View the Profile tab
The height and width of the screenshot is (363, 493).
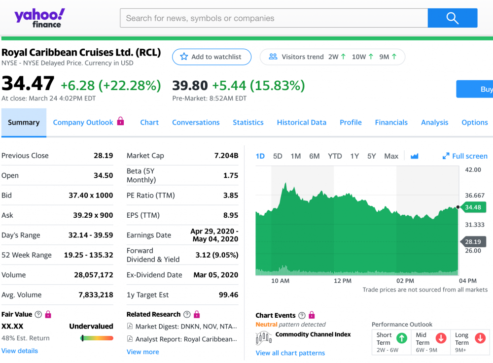click(351, 123)
